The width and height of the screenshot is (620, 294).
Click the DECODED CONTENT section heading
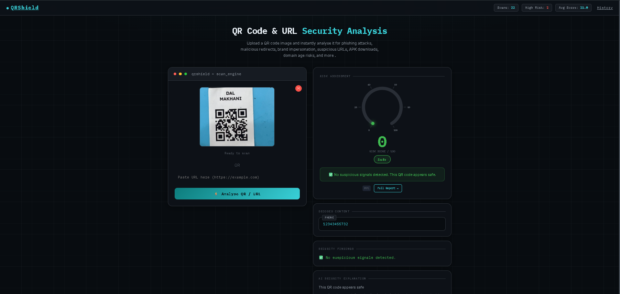pos(334,211)
